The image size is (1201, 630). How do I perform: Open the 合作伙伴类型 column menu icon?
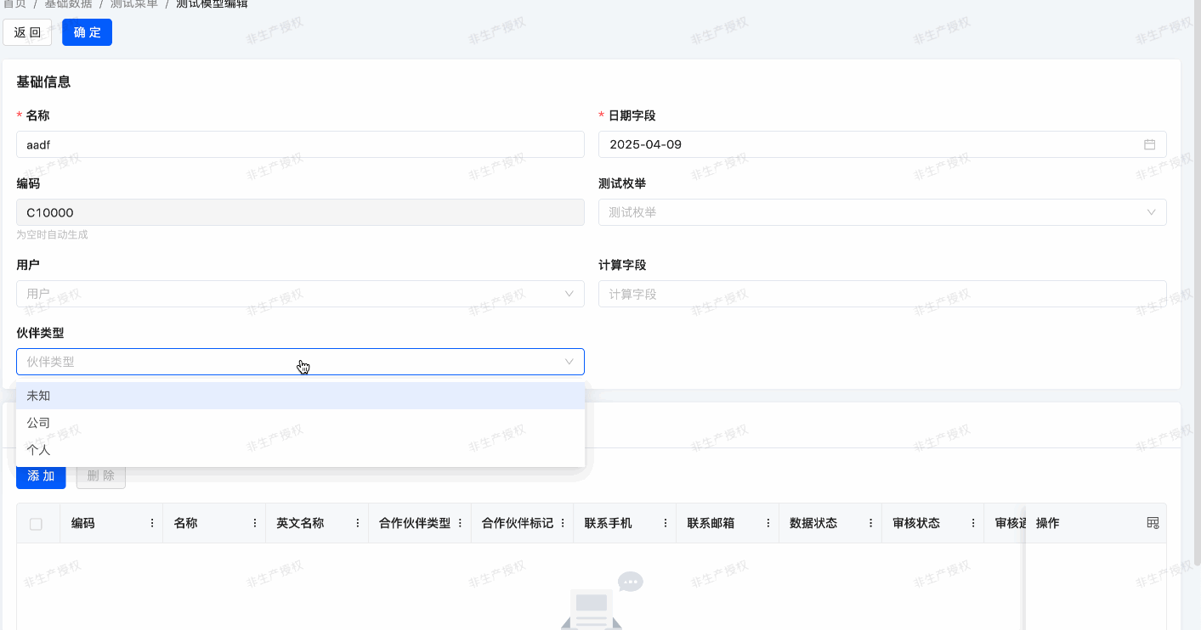pyautogui.click(x=460, y=523)
